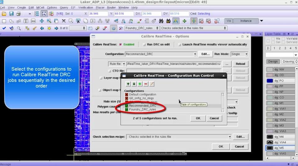Uncheck Recommended_DRC configuration
The image size is (298, 166).
tap(127, 106)
